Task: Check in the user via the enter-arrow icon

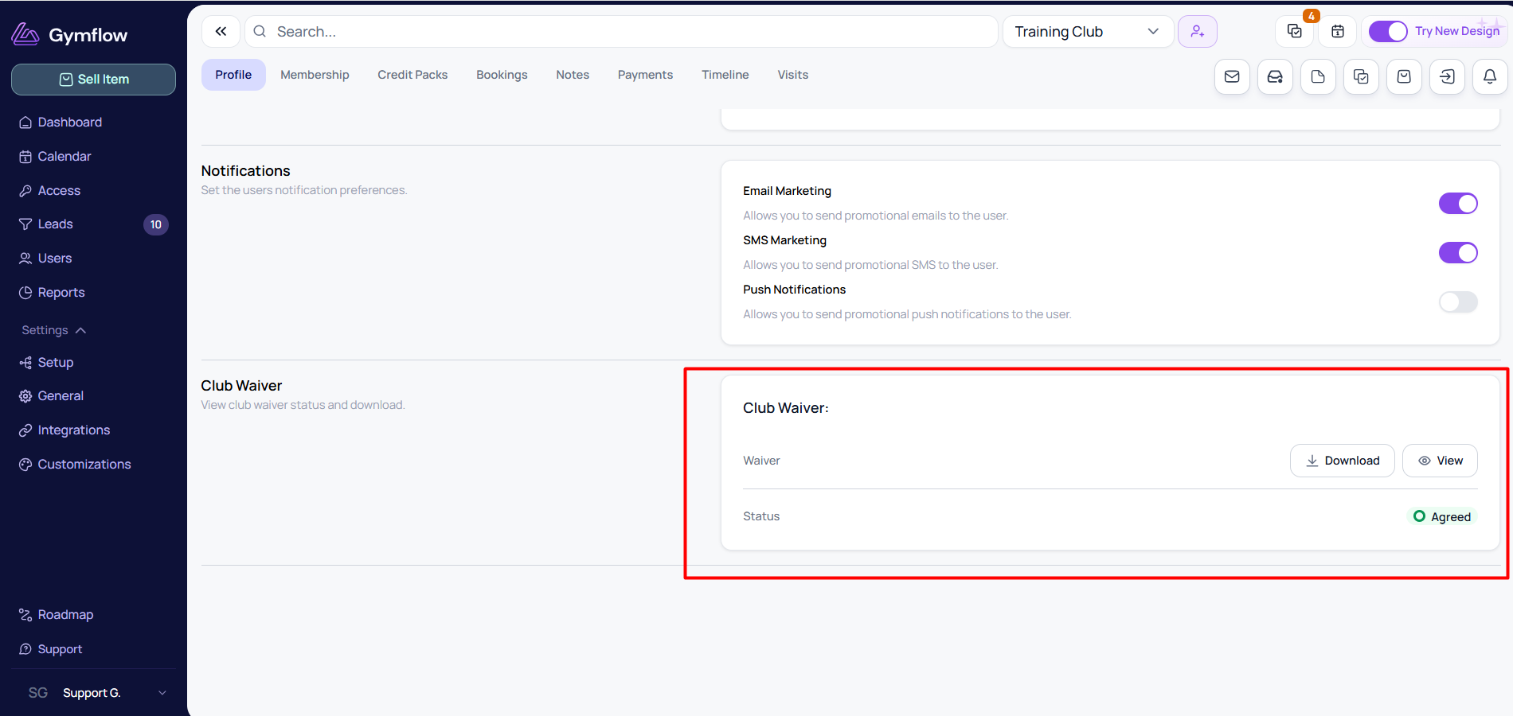Action: point(1447,77)
